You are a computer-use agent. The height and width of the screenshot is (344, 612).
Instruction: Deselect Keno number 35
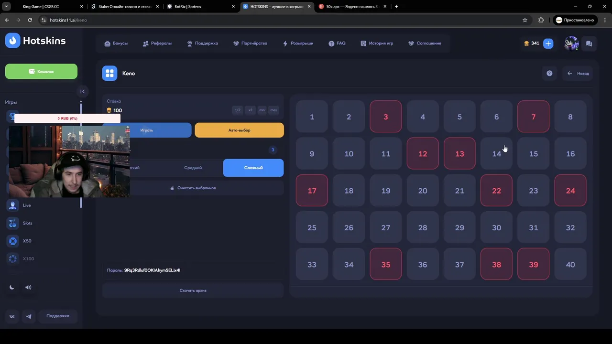[x=386, y=264]
